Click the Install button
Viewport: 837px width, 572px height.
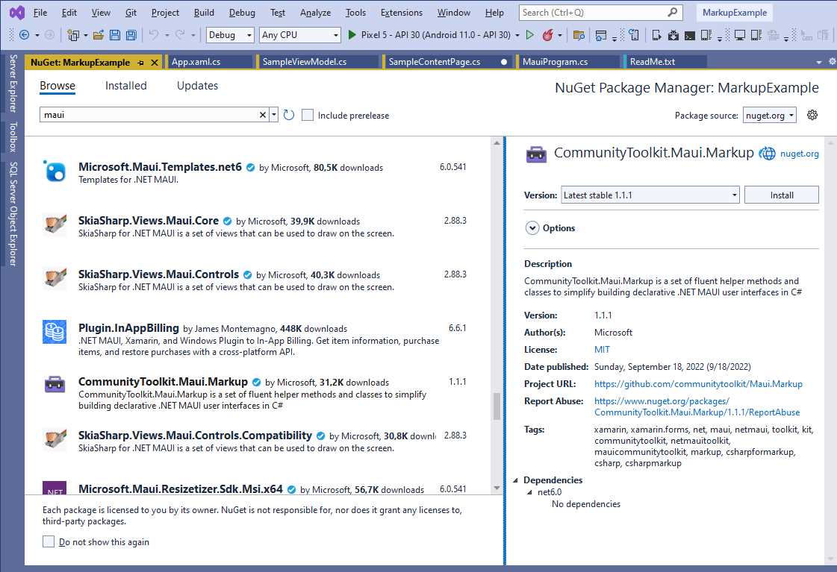pos(781,194)
